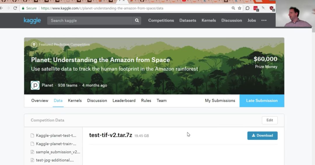Image resolution: width=315 pixels, height=165 pixels.
Task: Click the Edit button in Competition Data
Action: pos(269,120)
